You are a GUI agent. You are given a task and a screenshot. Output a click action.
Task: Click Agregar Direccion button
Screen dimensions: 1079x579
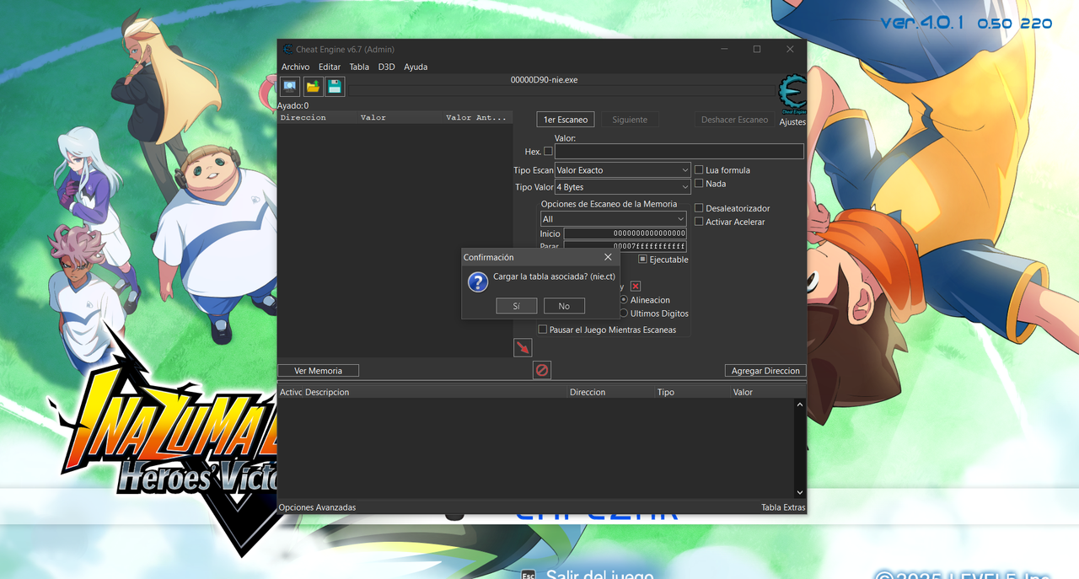[765, 371]
